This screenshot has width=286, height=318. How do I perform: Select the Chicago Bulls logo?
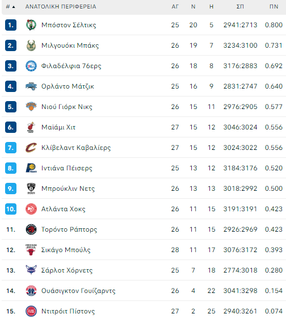click(31, 250)
